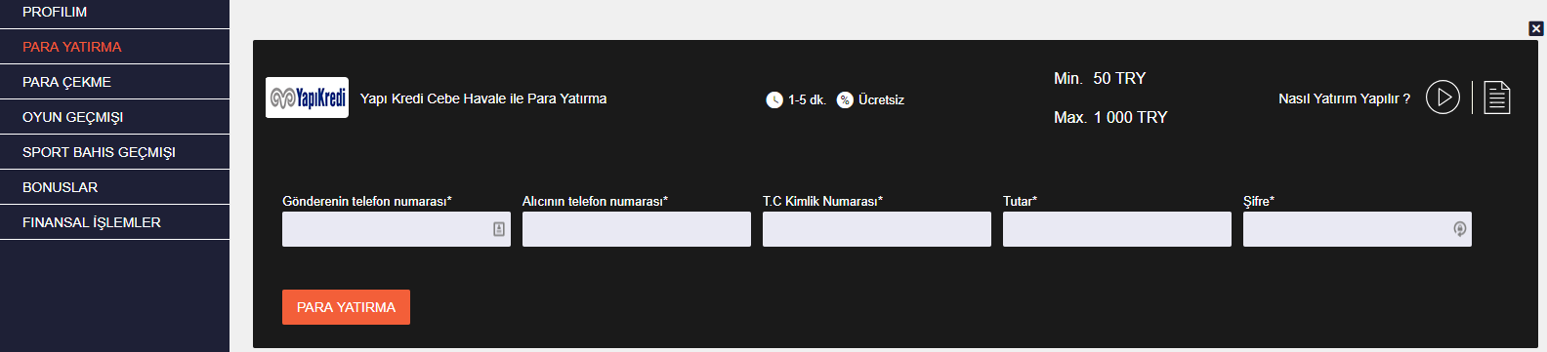
Task: Open the document instructions icon
Action: coord(1497,98)
